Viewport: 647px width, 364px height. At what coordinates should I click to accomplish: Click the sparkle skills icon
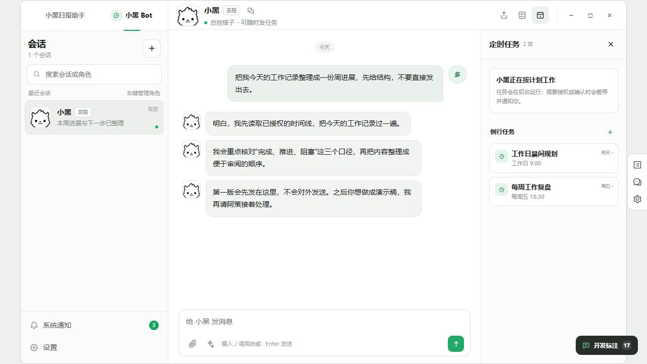211,344
